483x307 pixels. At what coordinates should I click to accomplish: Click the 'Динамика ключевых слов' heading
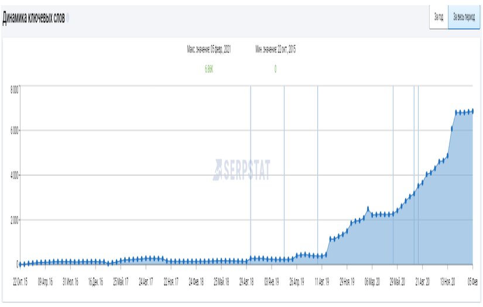[33, 18]
